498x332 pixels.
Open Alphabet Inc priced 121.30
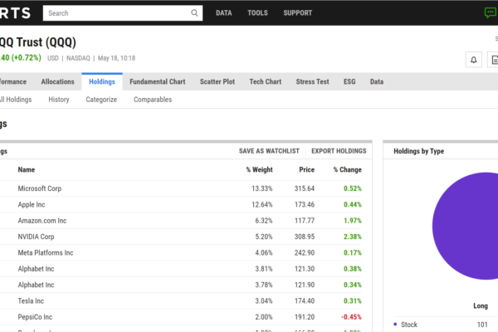pos(36,269)
